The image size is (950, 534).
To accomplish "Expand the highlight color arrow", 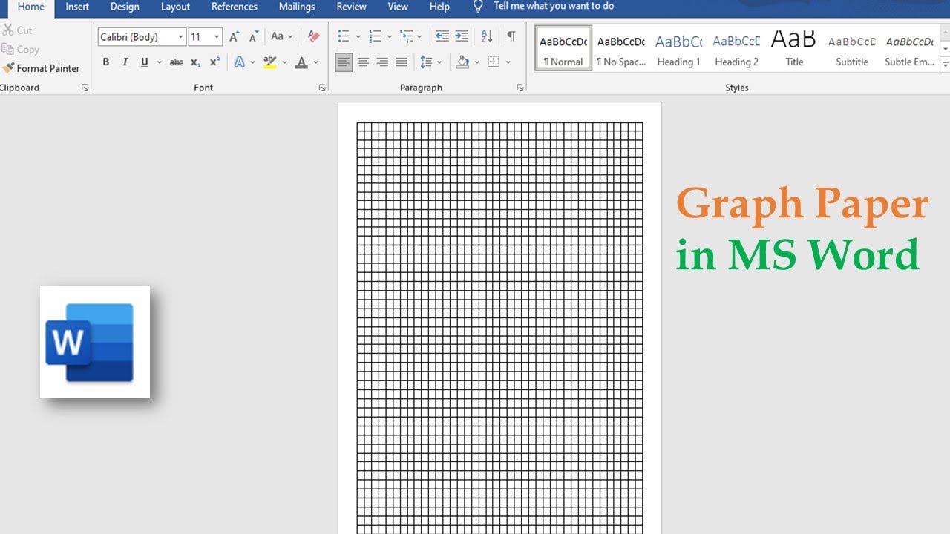I will click(284, 62).
